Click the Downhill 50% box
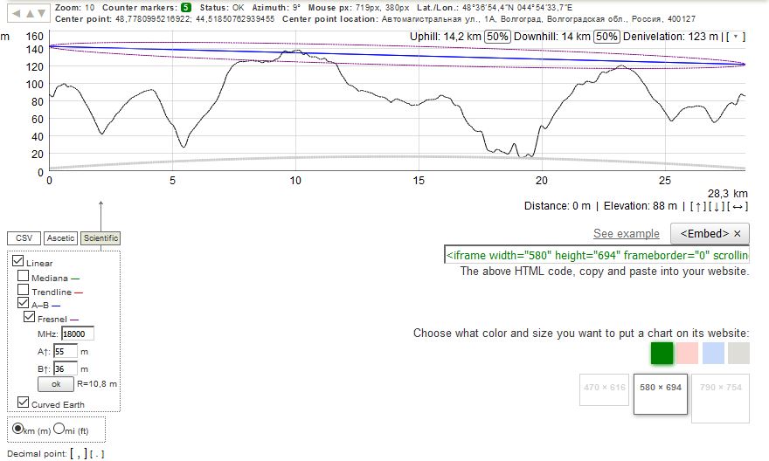The image size is (769, 461). (x=606, y=37)
